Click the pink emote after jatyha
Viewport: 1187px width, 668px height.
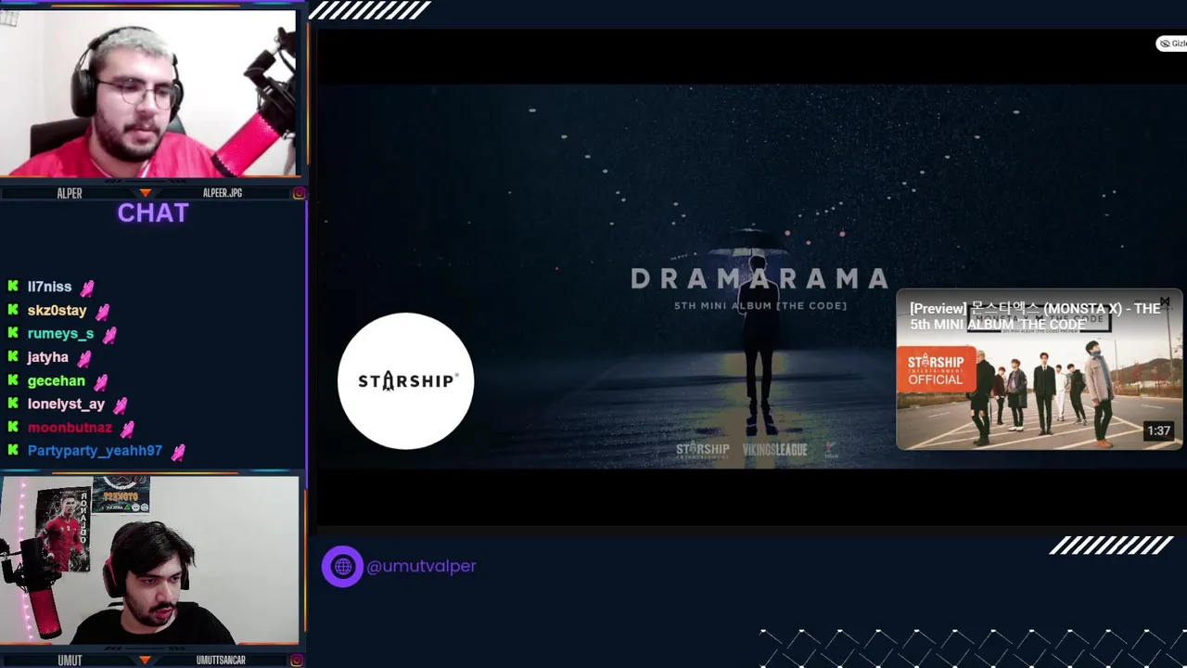click(x=84, y=358)
